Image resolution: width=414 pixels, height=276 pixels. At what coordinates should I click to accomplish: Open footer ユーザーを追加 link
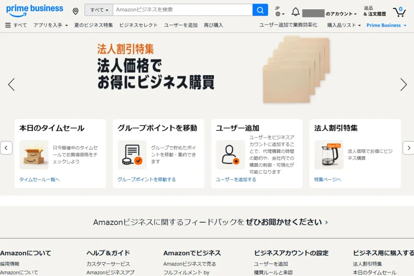coord(271,264)
